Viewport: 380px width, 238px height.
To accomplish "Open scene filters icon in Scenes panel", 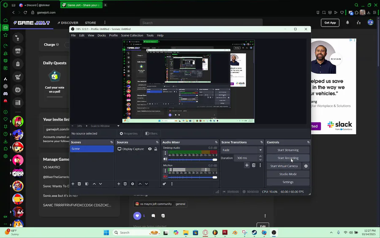I will pyautogui.click(x=87, y=184).
